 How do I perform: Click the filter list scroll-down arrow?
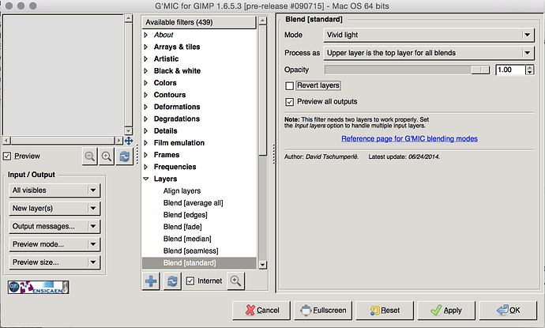click(263, 265)
